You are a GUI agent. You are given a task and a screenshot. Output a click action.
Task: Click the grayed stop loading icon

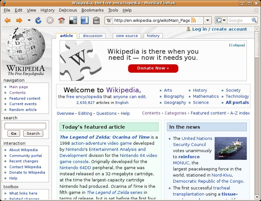point(49,20)
